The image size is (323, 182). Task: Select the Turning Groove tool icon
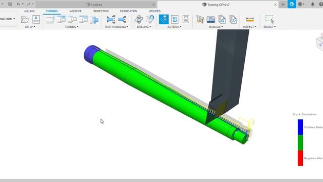pos(83,20)
